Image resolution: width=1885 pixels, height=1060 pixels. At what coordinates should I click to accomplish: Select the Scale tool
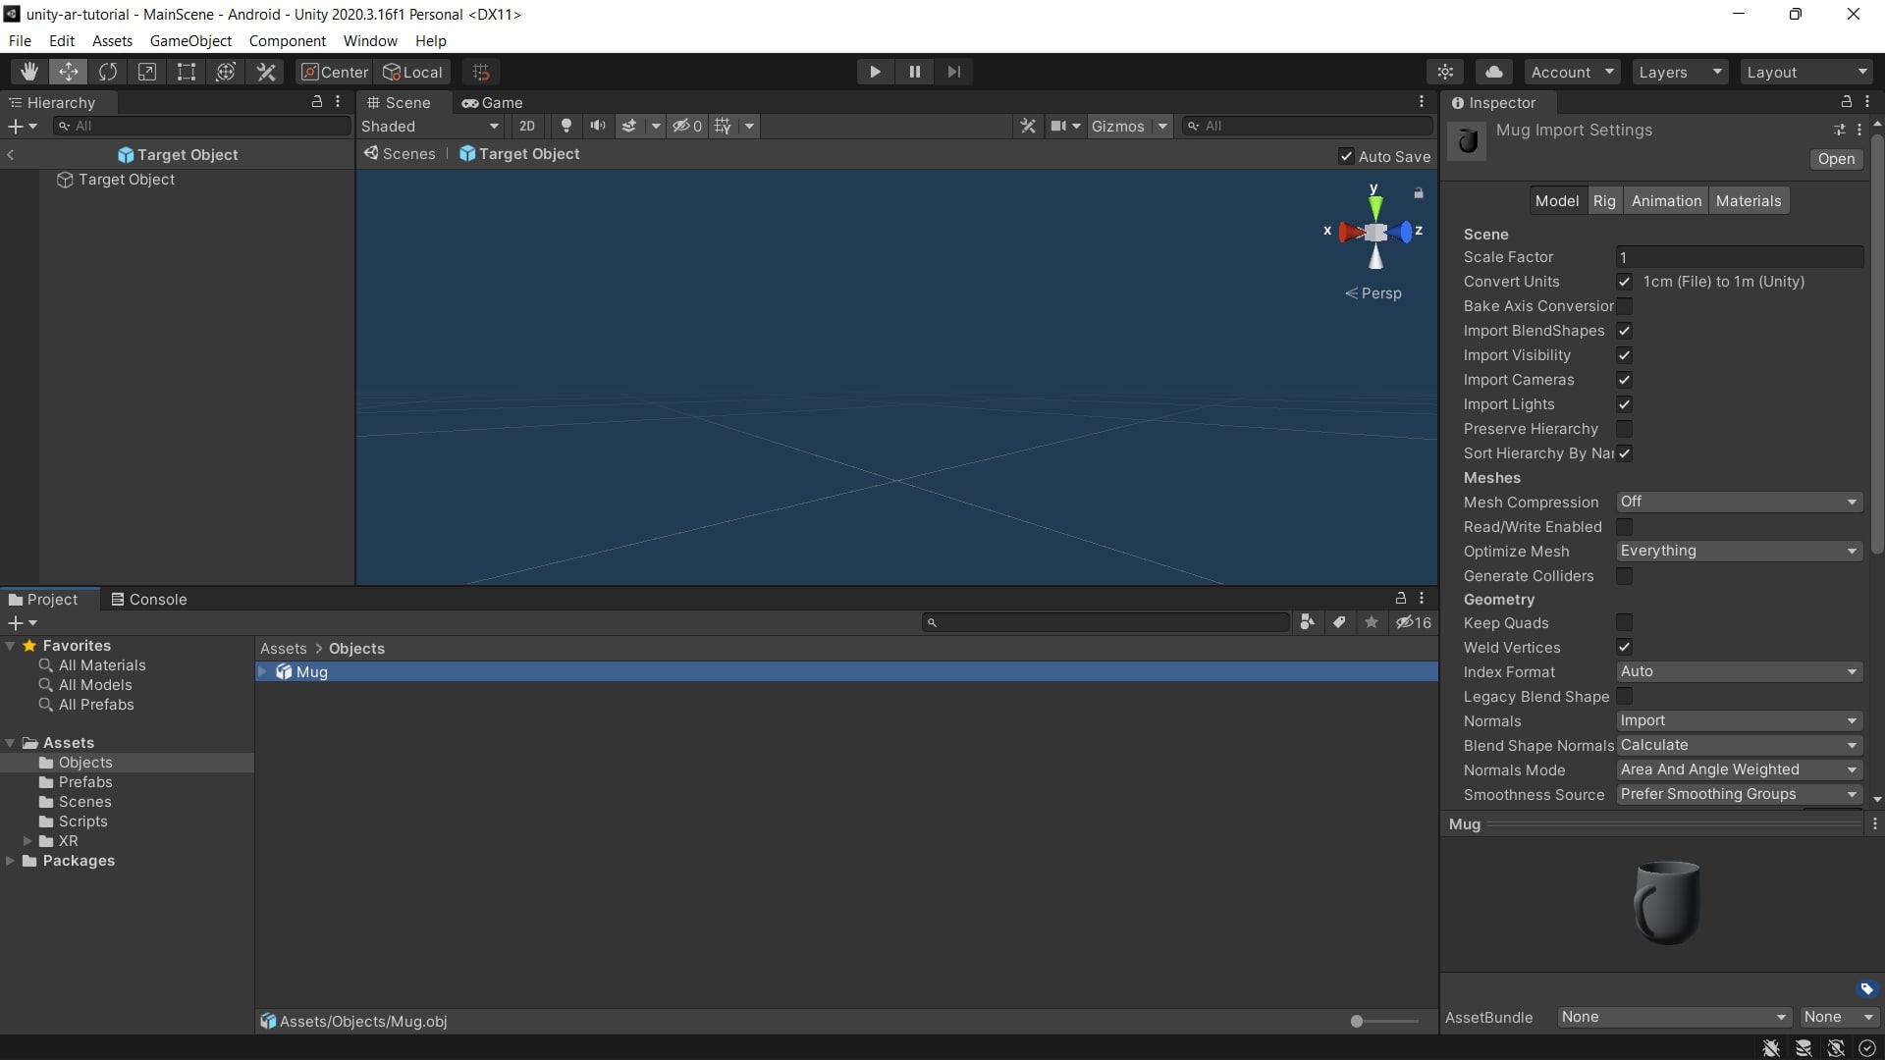click(x=147, y=72)
